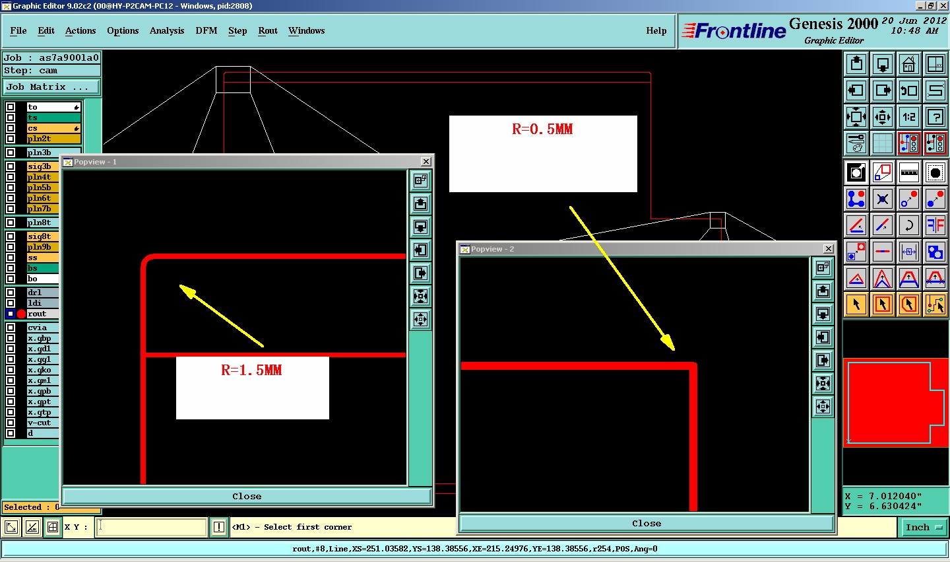Toggle the checkbox for layer sig3b

tap(11, 166)
